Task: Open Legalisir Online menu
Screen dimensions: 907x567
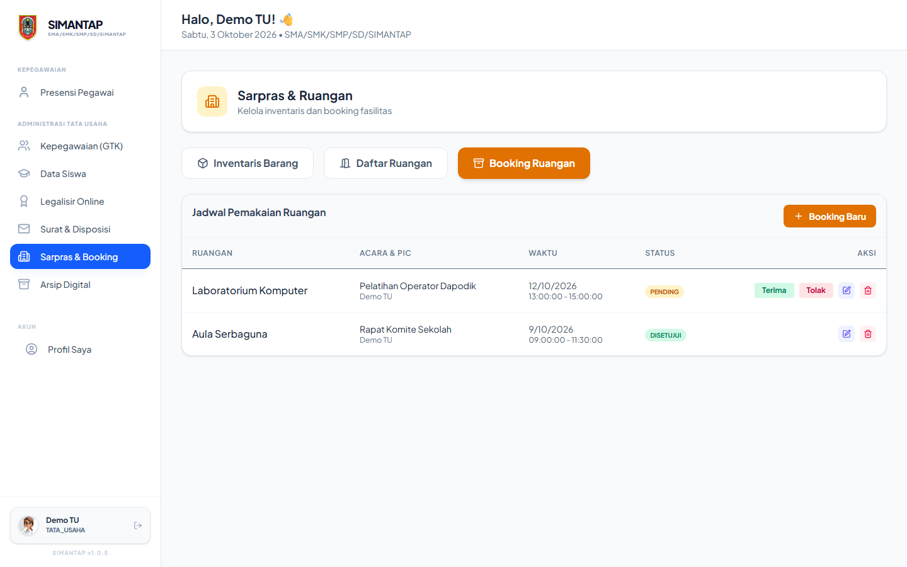Action: [80, 202]
